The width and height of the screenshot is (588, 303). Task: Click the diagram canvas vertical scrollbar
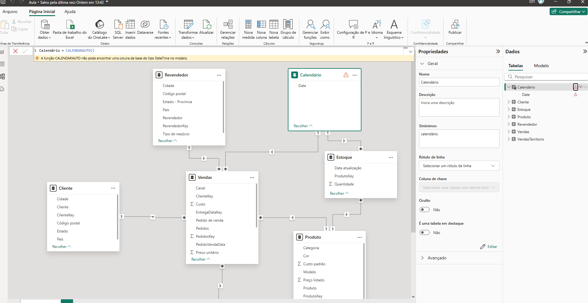pyautogui.click(x=413, y=147)
